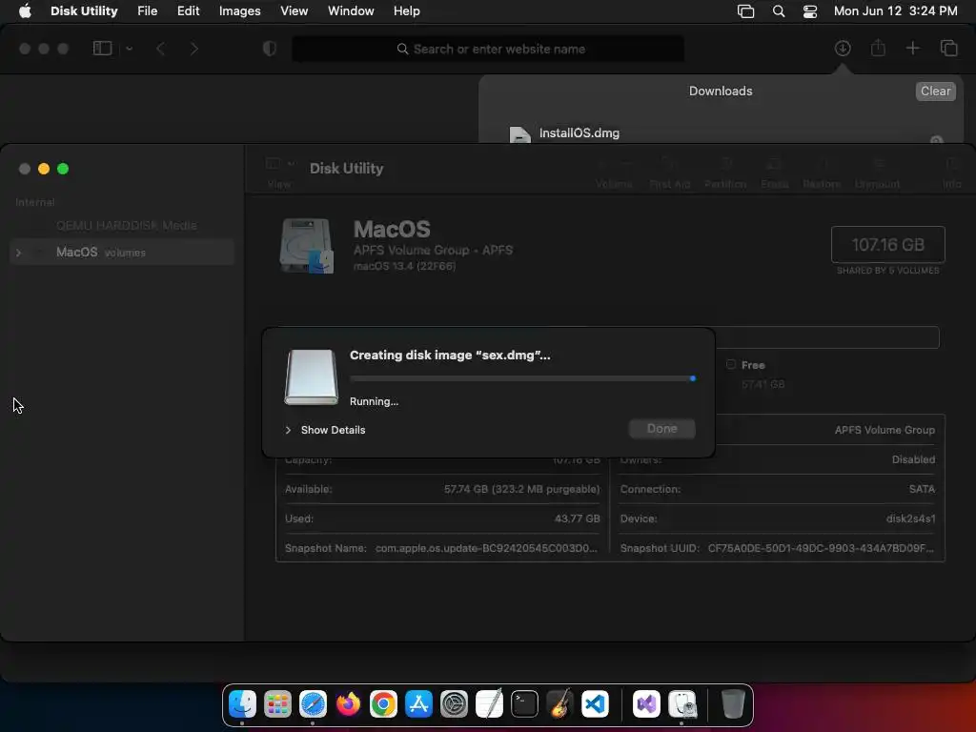Open the Edit menu
This screenshot has width=976, height=732.
[188, 11]
